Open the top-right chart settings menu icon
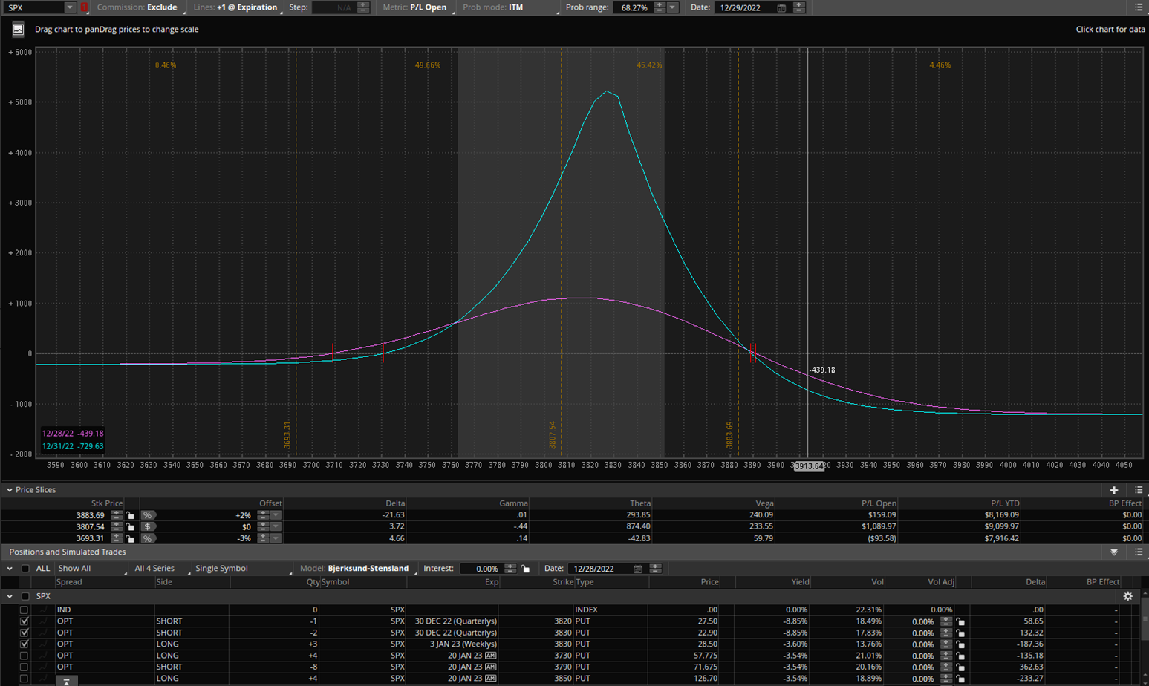 [x=1139, y=7]
